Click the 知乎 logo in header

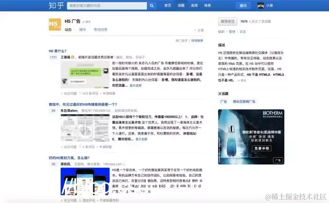coord(56,6)
